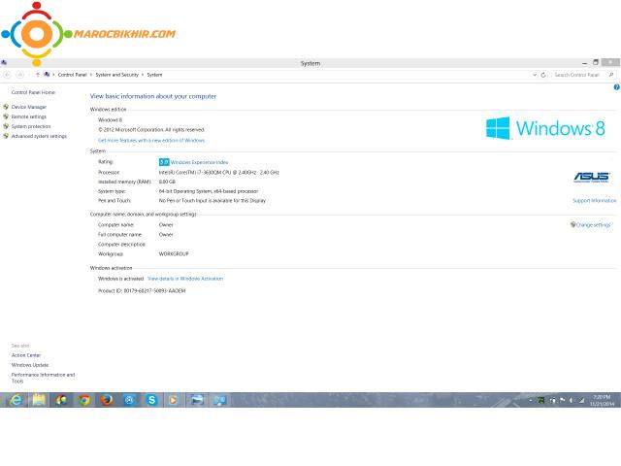Open Performance Information and Tools
Viewport: 621px width, 466px height.
point(43,378)
